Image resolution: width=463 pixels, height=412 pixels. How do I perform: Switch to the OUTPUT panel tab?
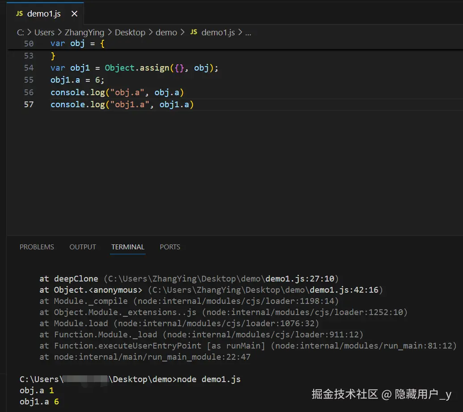pos(83,247)
